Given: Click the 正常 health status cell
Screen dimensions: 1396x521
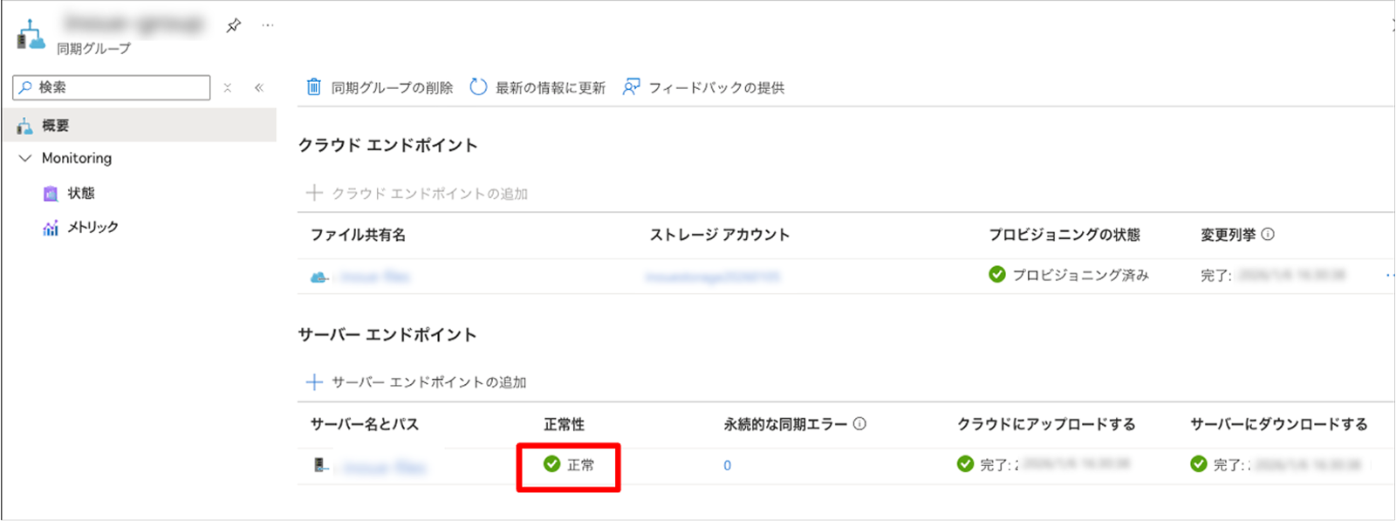Looking at the screenshot, I should (569, 465).
